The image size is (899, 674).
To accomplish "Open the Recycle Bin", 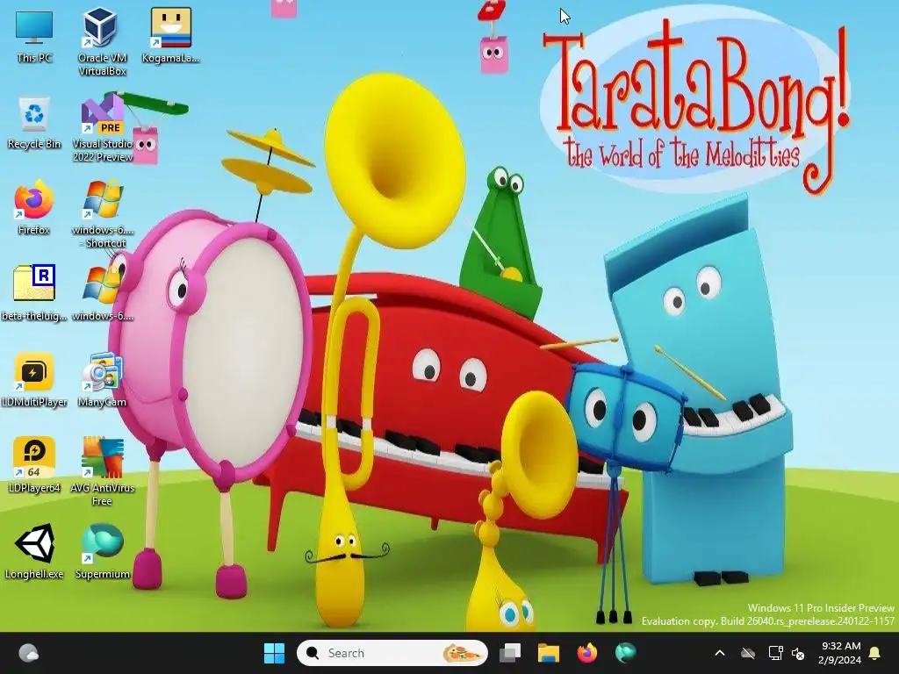I will pos(34,123).
